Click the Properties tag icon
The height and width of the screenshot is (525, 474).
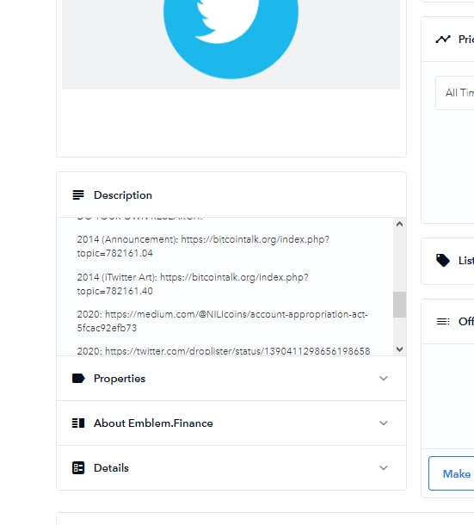pos(78,379)
